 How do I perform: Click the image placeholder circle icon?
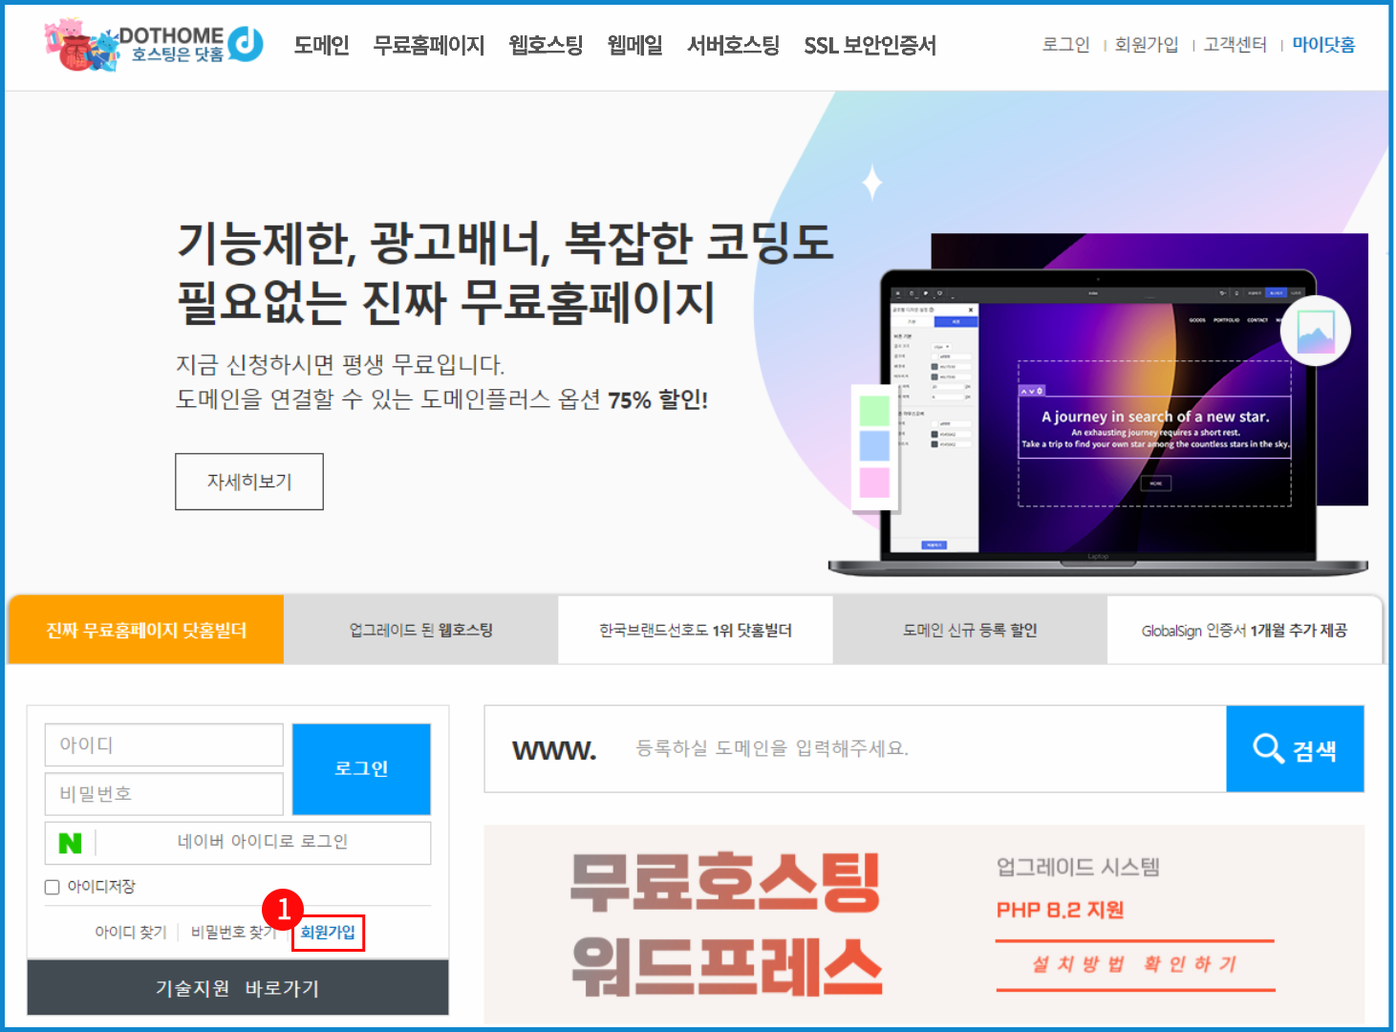[x=1315, y=332]
